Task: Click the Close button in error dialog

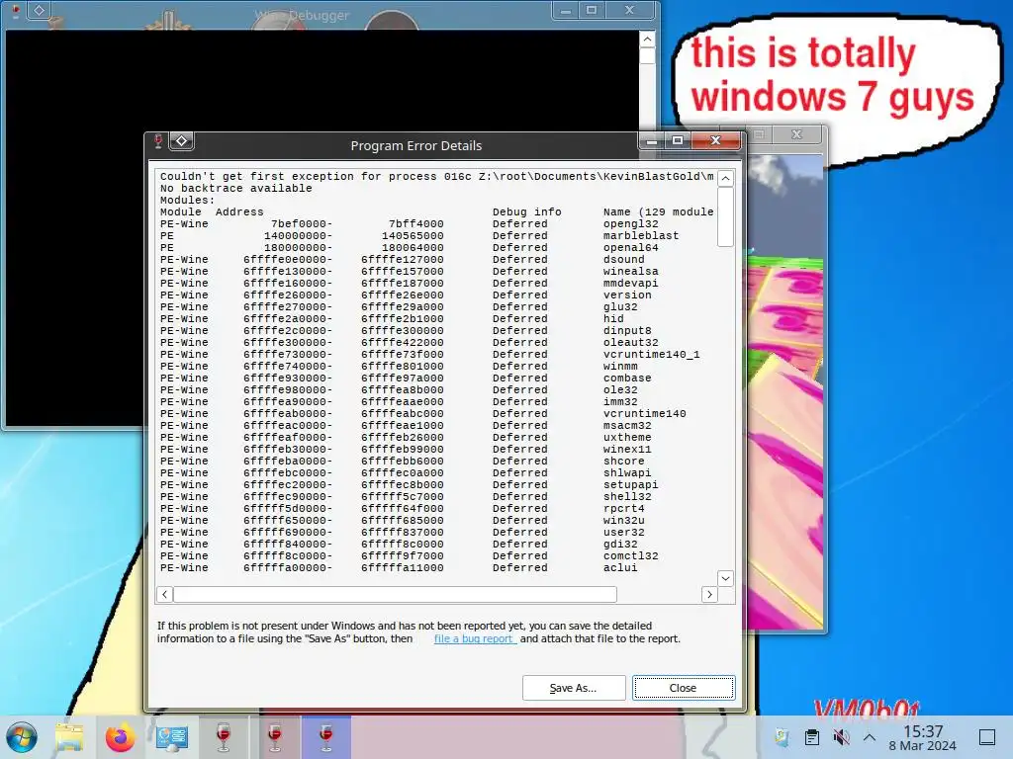Action: click(684, 688)
